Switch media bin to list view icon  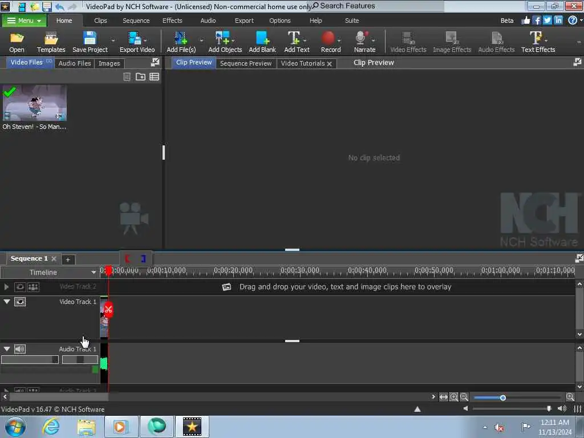point(154,77)
